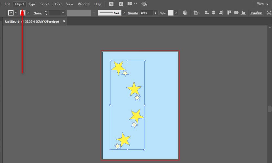Click the Stroke weight stepper arrows
This screenshot has width=272, height=163.
(46, 13)
